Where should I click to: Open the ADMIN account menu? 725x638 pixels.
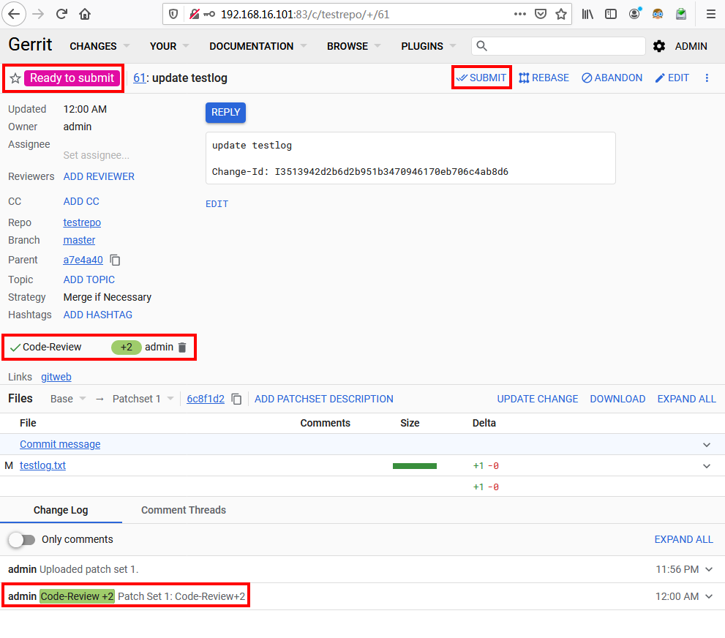[691, 46]
